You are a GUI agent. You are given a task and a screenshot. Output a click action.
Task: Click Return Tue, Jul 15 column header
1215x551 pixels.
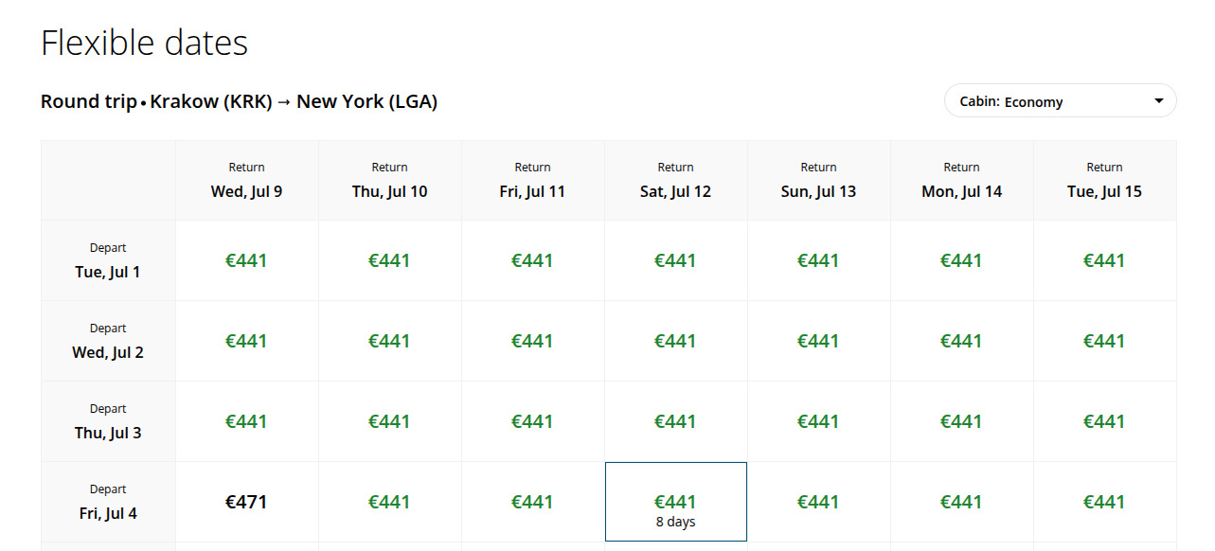(x=1104, y=181)
